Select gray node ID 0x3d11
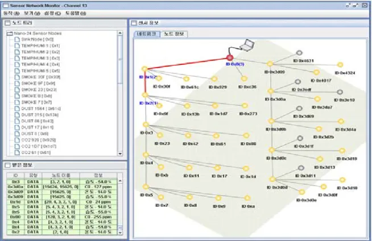 pos(301,168)
